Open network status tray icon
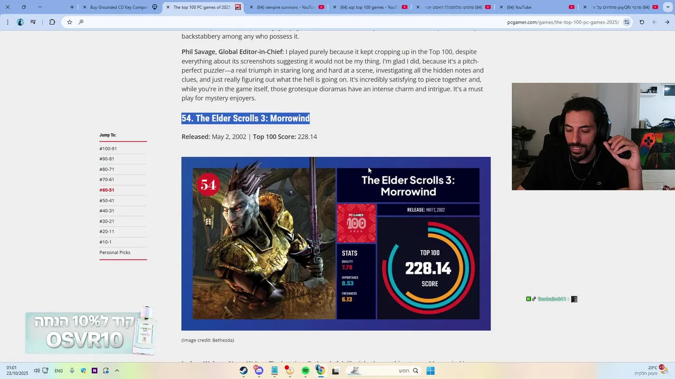 pyautogui.click(x=45, y=371)
